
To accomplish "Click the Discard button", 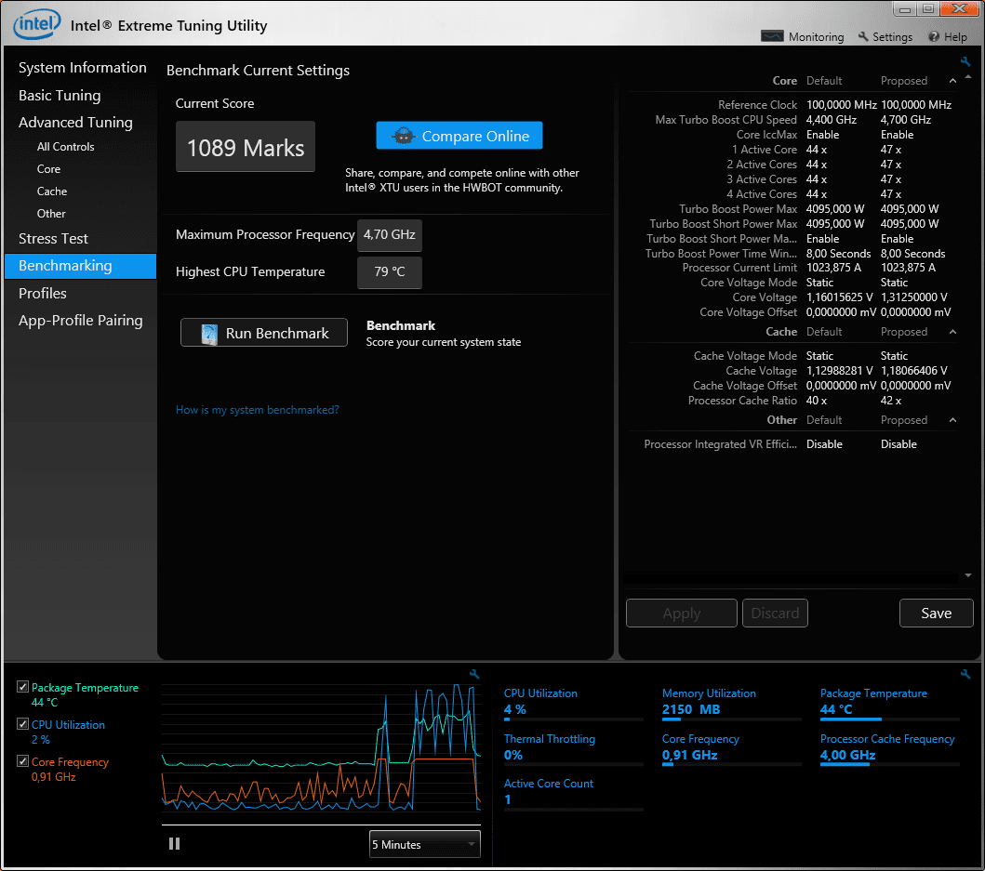I will [775, 613].
